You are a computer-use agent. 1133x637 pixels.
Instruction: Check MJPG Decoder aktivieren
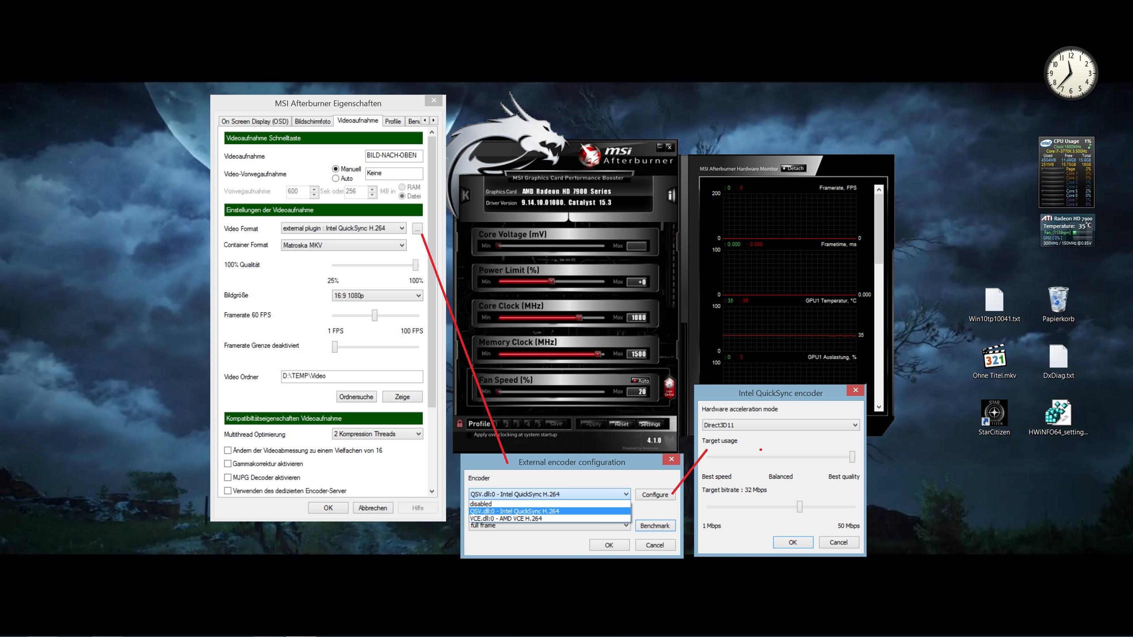[x=228, y=478]
